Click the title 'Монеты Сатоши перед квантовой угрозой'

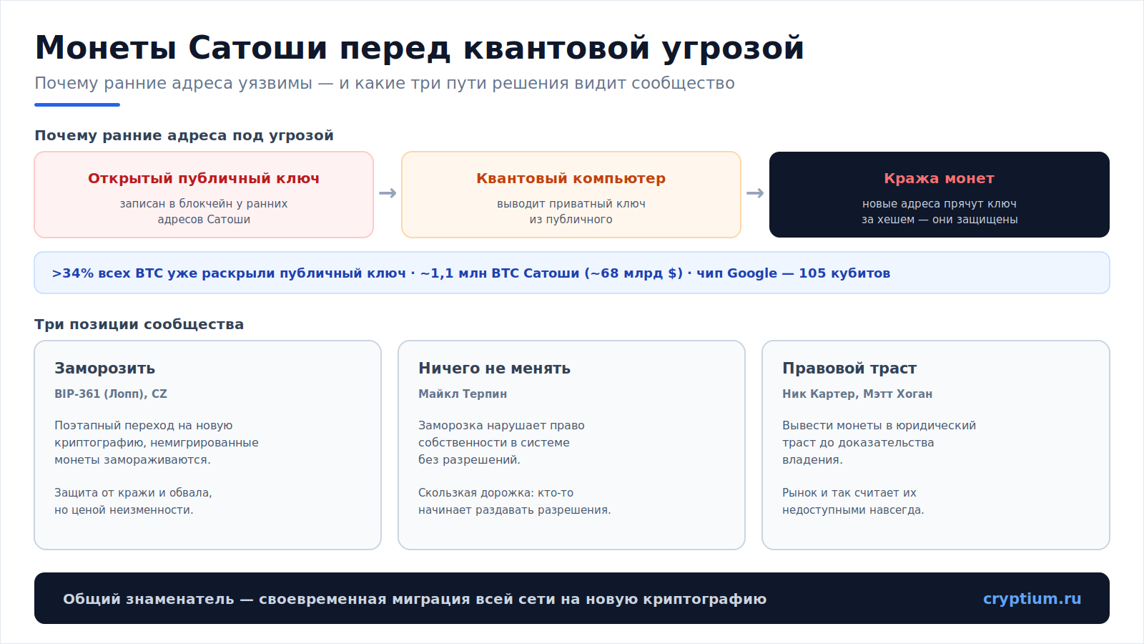tap(420, 48)
